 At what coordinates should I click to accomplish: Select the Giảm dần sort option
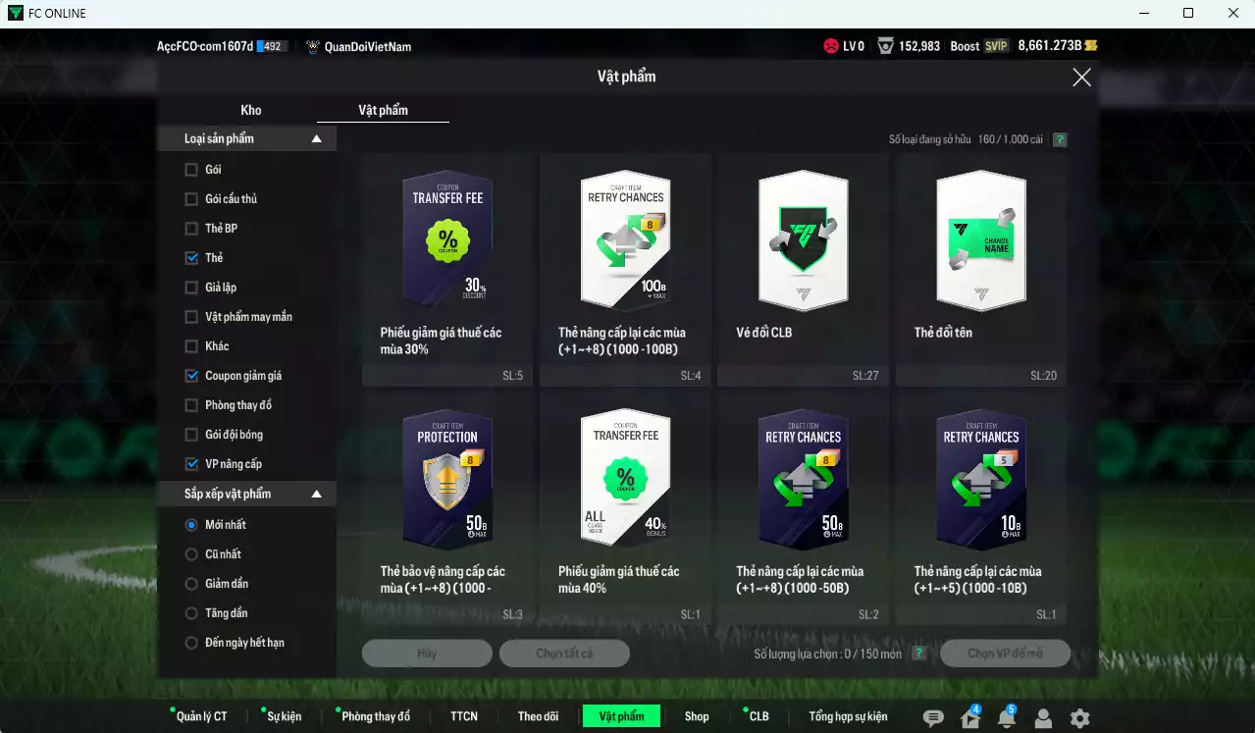(x=191, y=584)
